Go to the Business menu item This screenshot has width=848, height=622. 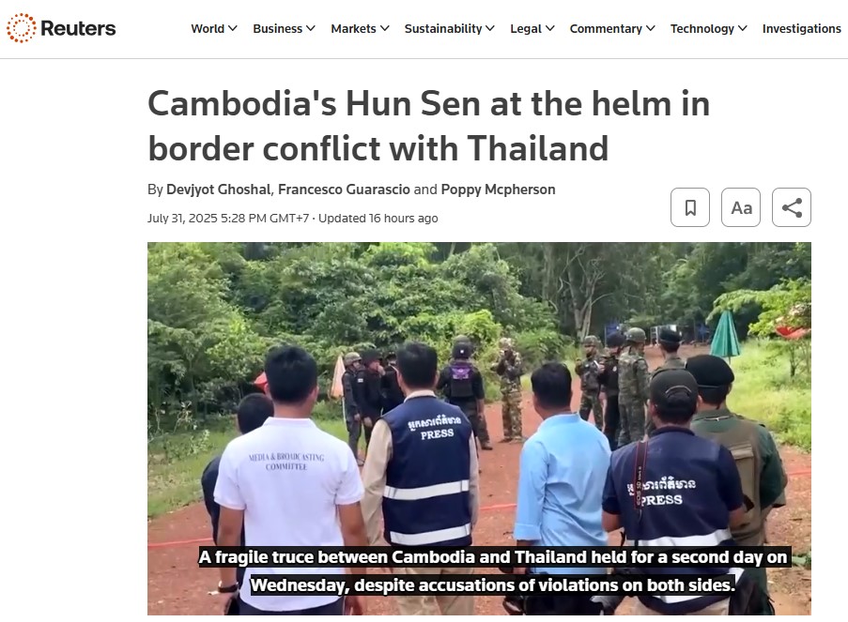[x=277, y=29]
